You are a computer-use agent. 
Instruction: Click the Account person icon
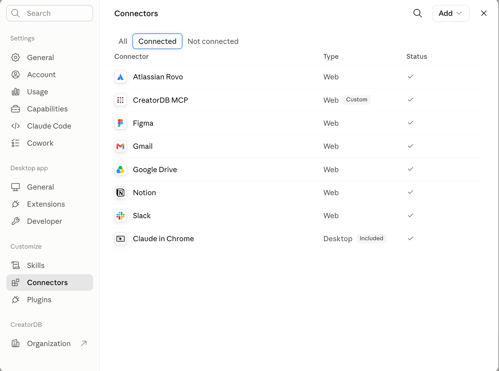pos(16,74)
